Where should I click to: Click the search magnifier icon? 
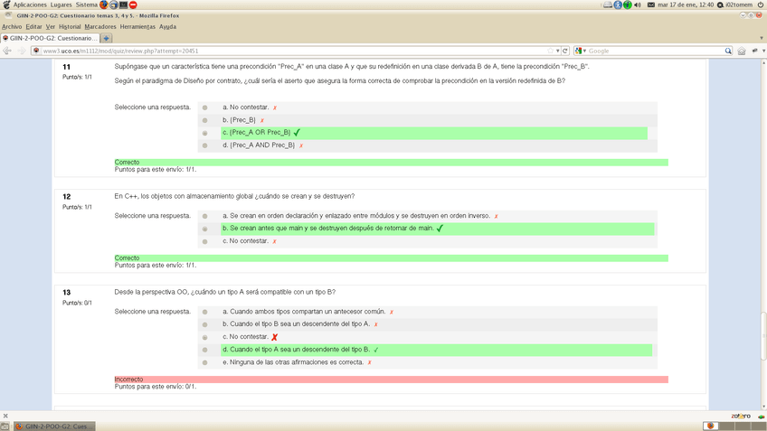[728, 51]
